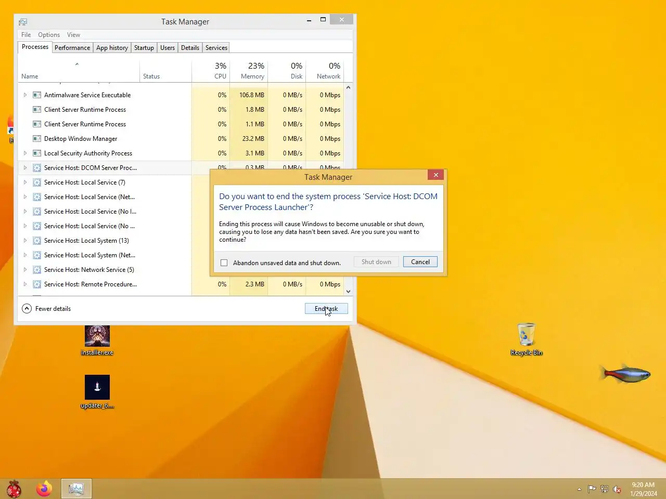Click Cancel in the end process dialog
Viewport: 666px width, 499px height.
(420, 262)
